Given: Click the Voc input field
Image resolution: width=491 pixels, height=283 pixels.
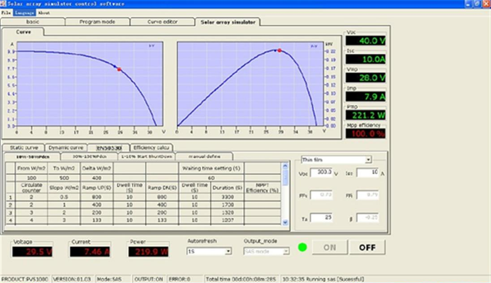Looking at the screenshot, I should coord(321,173).
